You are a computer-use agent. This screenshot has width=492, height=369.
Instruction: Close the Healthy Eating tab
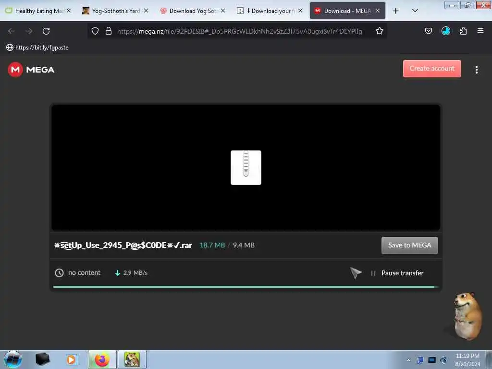coord(69,11)
